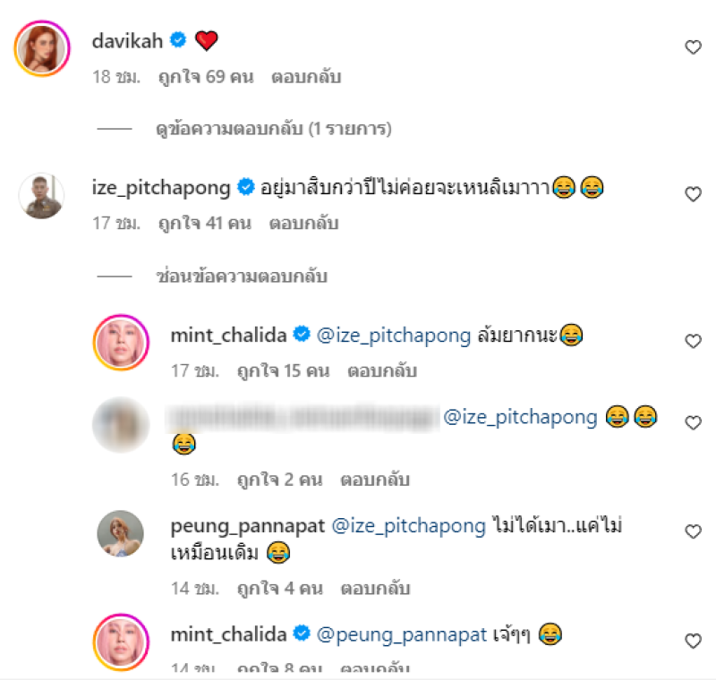Collapse replies under ize_pitchapong's comment

(242, 276)
